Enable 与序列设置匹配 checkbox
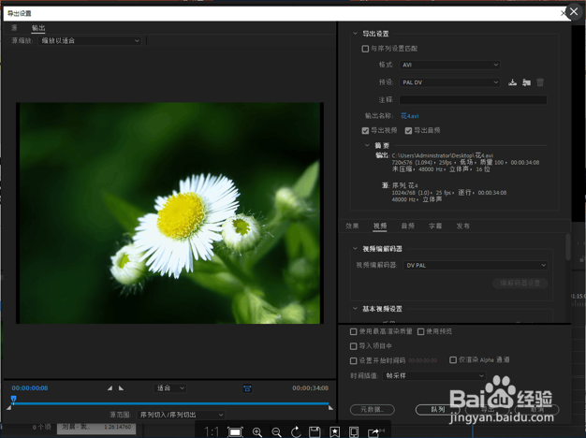The width and height of the screenshot is (586, 438). [x=365, y=49]
